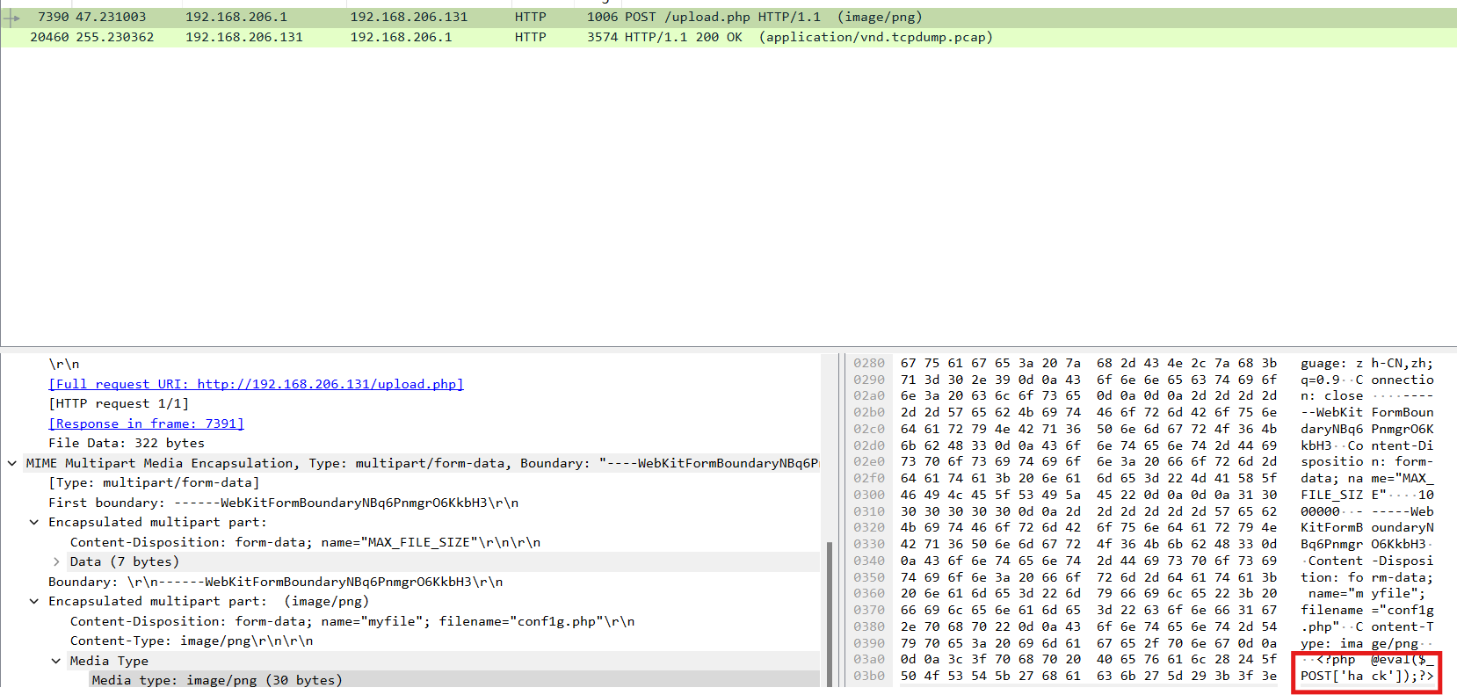Click ASCII text "filename ="conf1g"

[x=1366, y=610]
